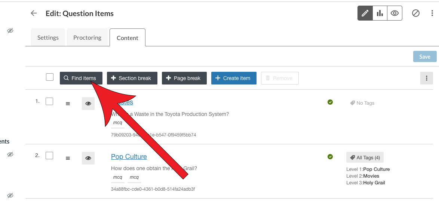Click the No Tags label

click(362, 103)
